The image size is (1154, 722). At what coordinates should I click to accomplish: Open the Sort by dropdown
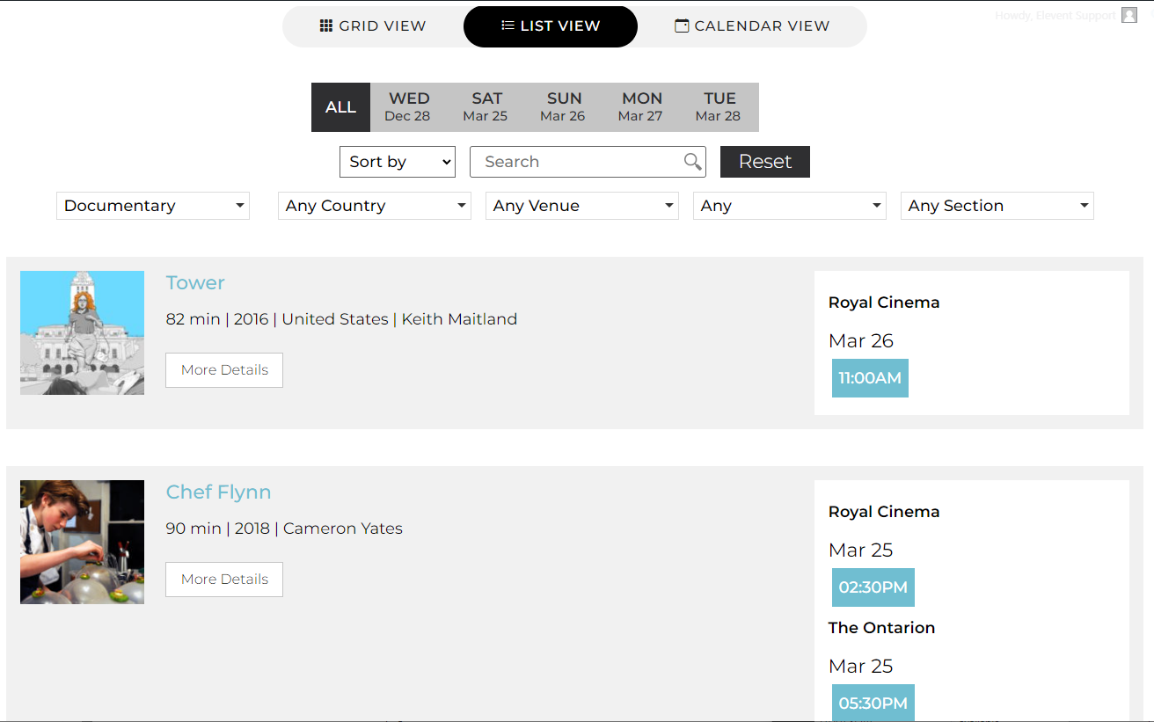pos(398,162)
